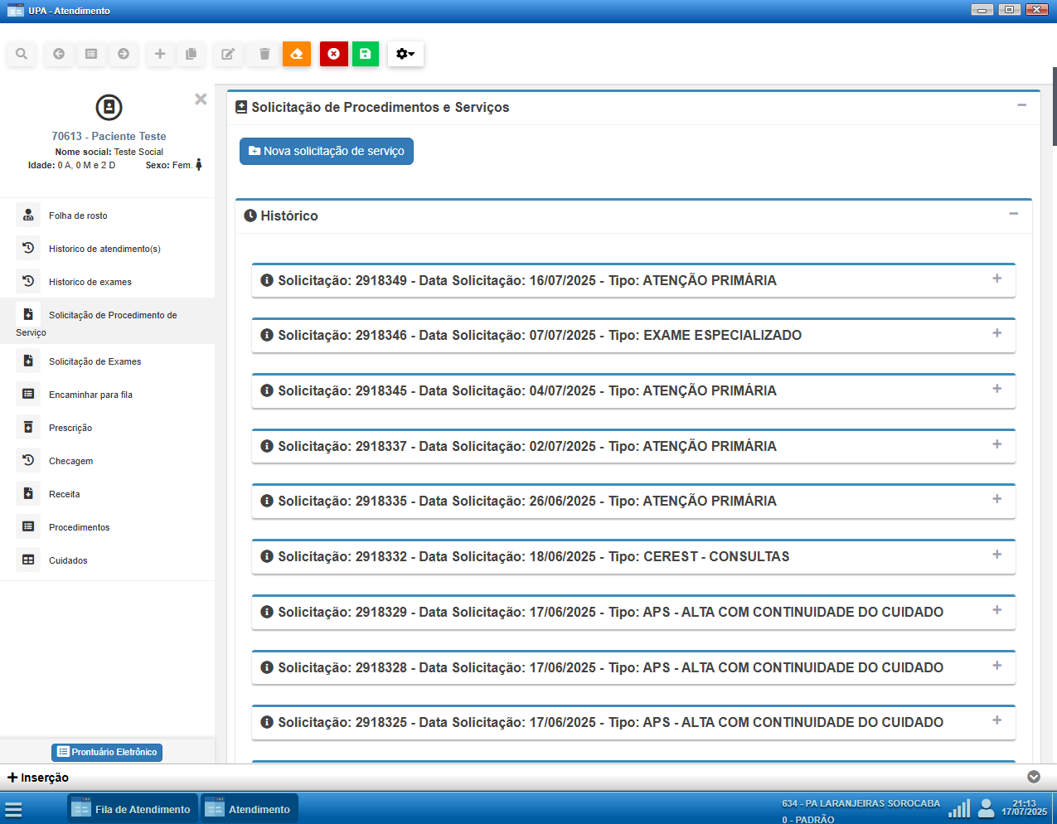Image resolution: width=1057 pixels, height=824 pixels.
Task: Expand Solicitação 2918349 history entry
Action: click(x=996, y=279)
